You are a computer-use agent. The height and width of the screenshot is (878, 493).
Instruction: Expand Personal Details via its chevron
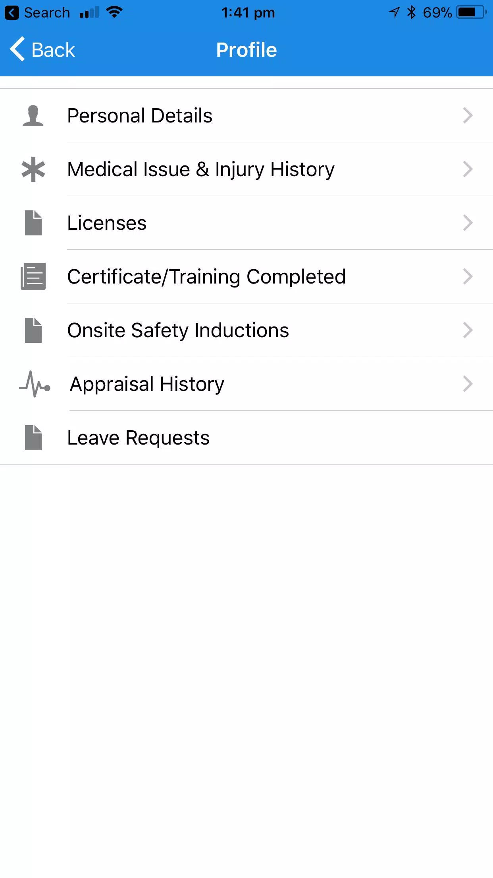pos(468,116)
